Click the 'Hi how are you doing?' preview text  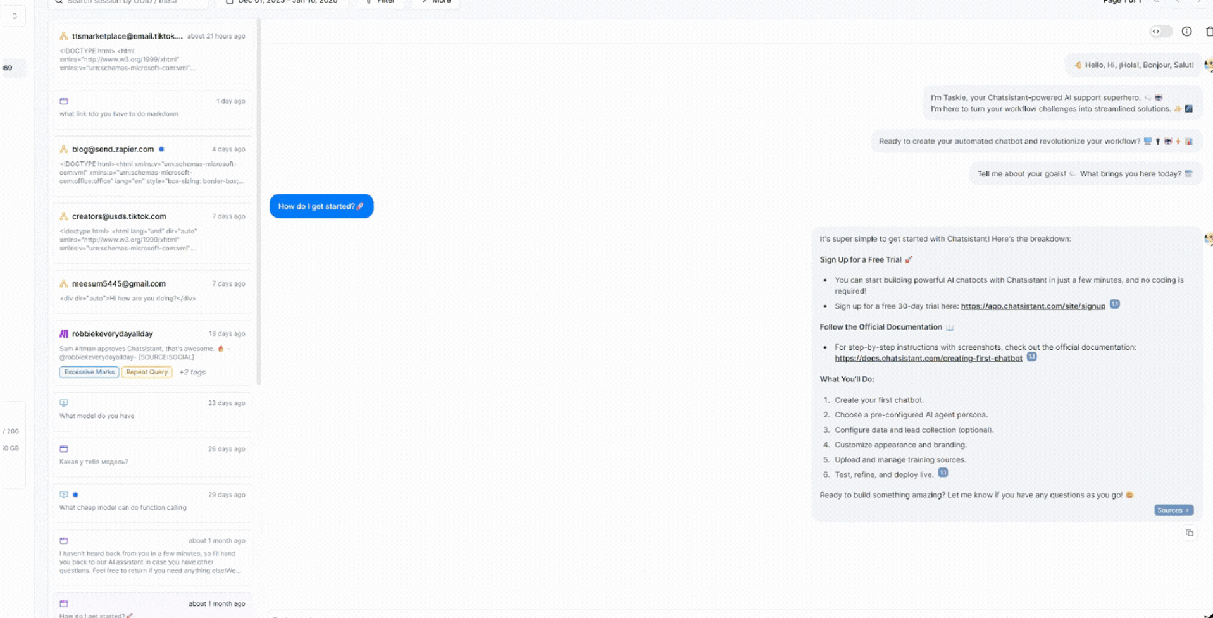tap(128, 299)
